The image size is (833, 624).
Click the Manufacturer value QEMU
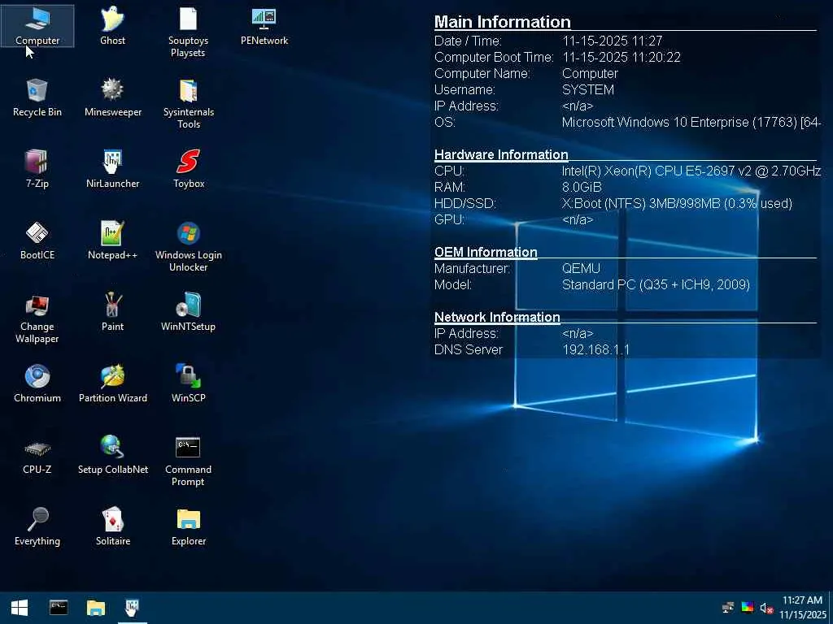tap(581, 268)
